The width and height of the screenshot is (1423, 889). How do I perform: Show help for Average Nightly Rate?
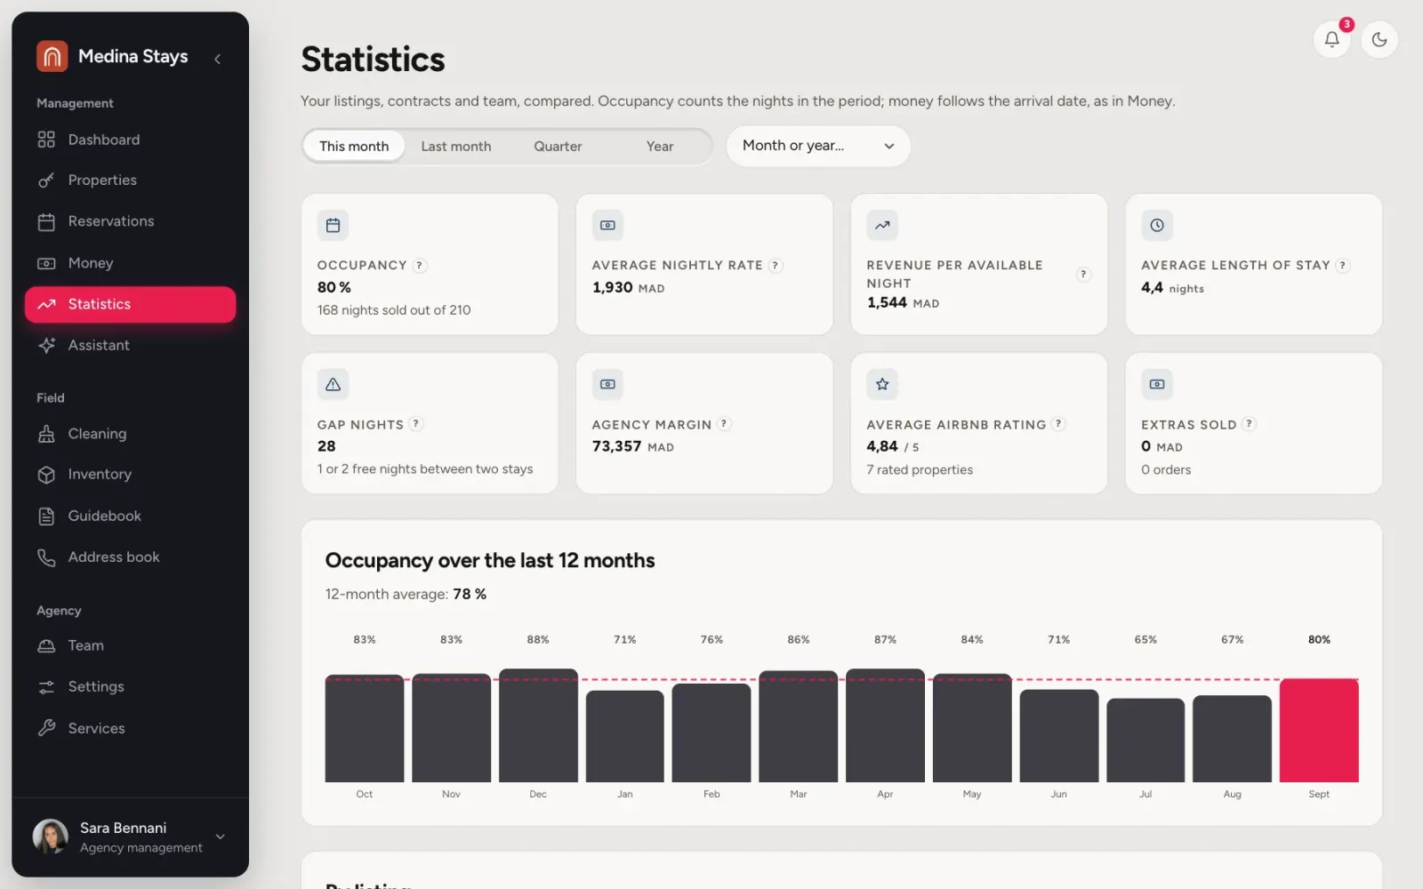coord(776,266)
